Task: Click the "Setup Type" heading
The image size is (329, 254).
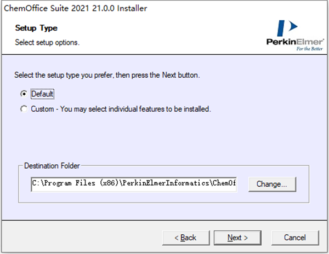Action: click(36, 27)
